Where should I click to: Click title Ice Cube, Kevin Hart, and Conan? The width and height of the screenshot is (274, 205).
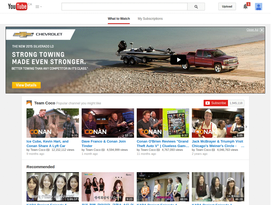pyautogui.click(x=48, y=144)
